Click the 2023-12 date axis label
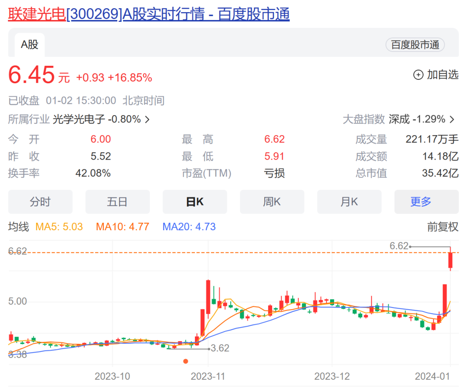The width and height of the screenshot is (471, 389). (332, 376)
